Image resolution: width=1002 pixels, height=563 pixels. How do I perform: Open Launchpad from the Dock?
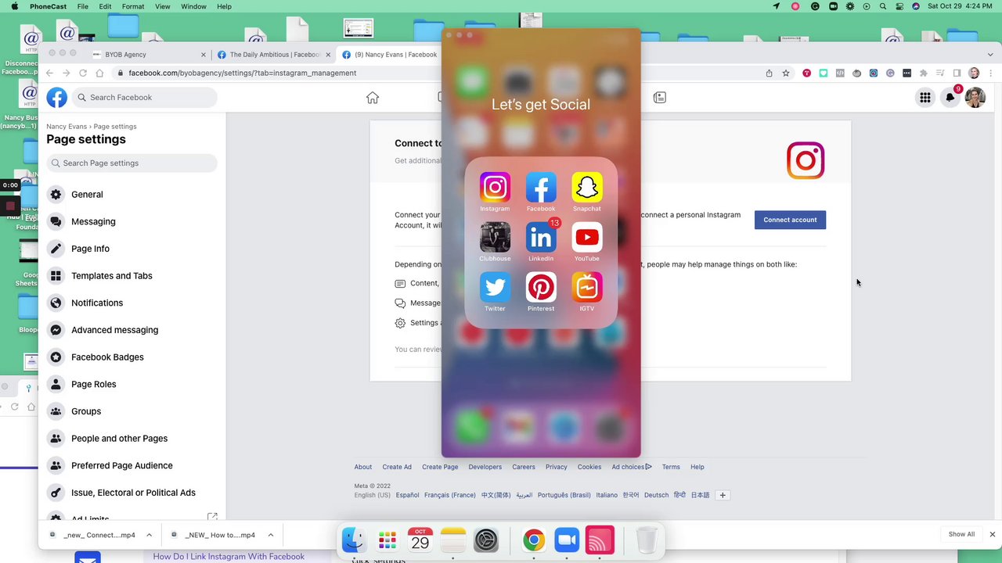point(387,540)
